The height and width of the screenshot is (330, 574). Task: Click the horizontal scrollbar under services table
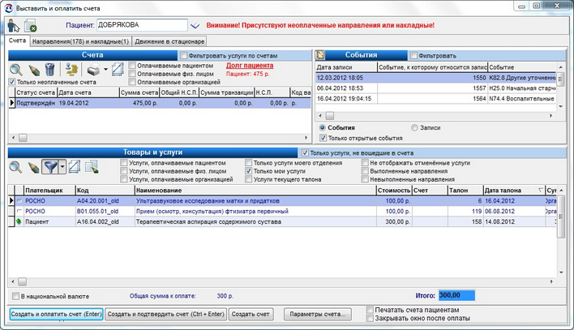click(x=282, y=281)
